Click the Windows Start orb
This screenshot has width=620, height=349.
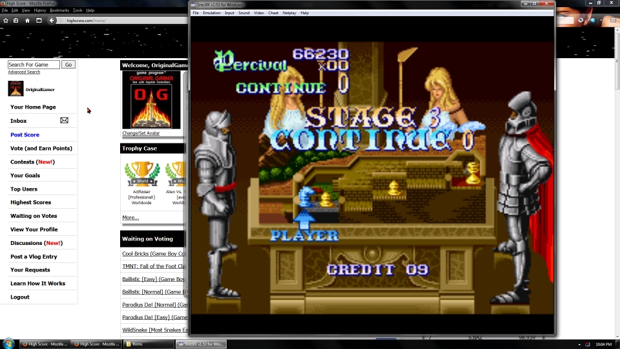(x=9, y=343)
